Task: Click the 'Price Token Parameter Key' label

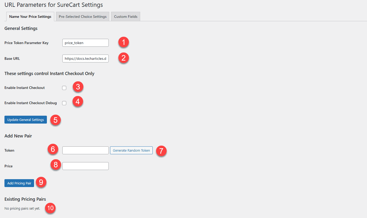Action: tap(26, 43)
